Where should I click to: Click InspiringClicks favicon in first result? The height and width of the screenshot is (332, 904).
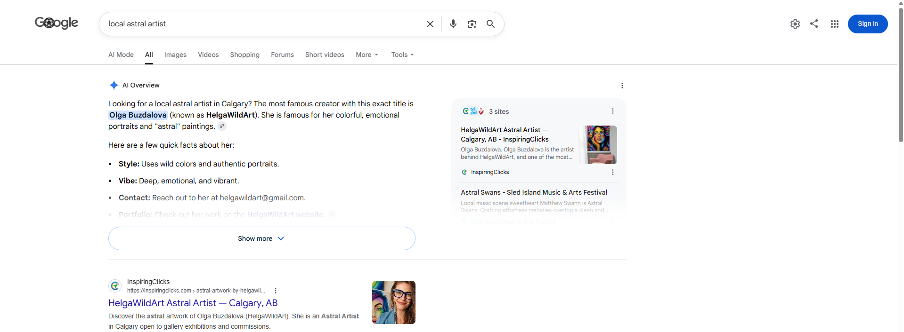115,285
